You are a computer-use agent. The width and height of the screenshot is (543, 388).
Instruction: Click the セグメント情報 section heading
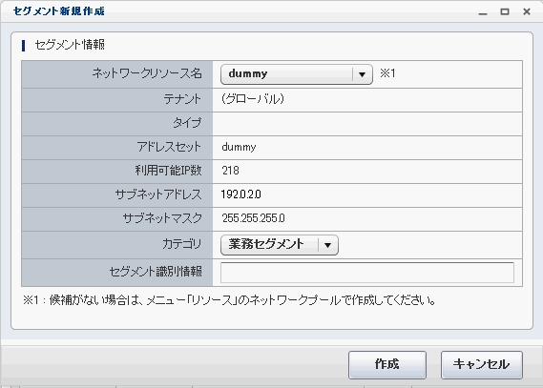coord(70,45)
